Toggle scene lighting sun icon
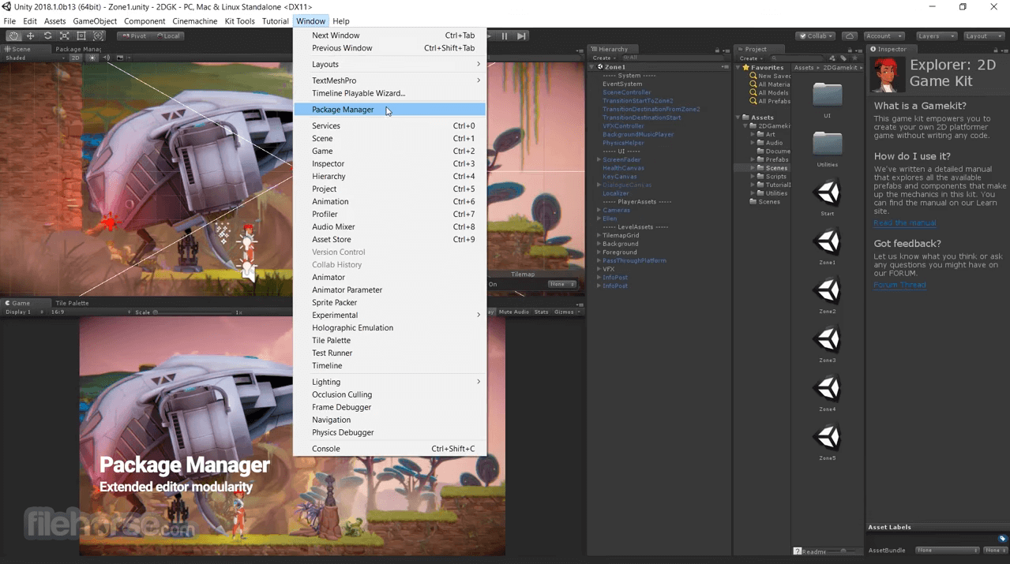 coord(92,58)
